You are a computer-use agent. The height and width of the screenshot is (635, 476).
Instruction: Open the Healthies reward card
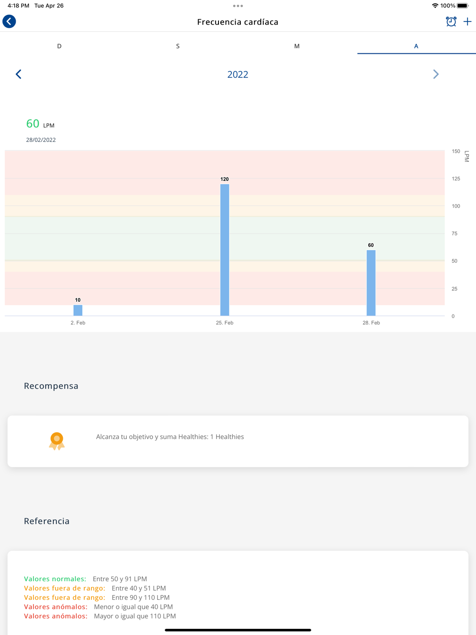tap(238, 441)
